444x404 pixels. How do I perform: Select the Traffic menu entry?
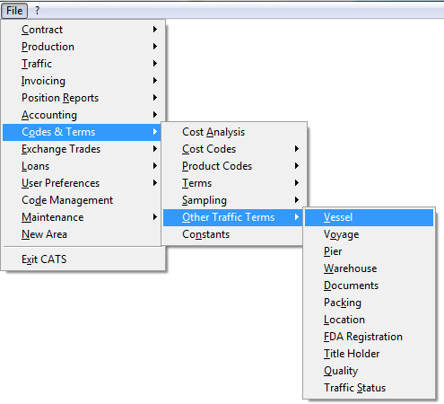click(83, 64)
